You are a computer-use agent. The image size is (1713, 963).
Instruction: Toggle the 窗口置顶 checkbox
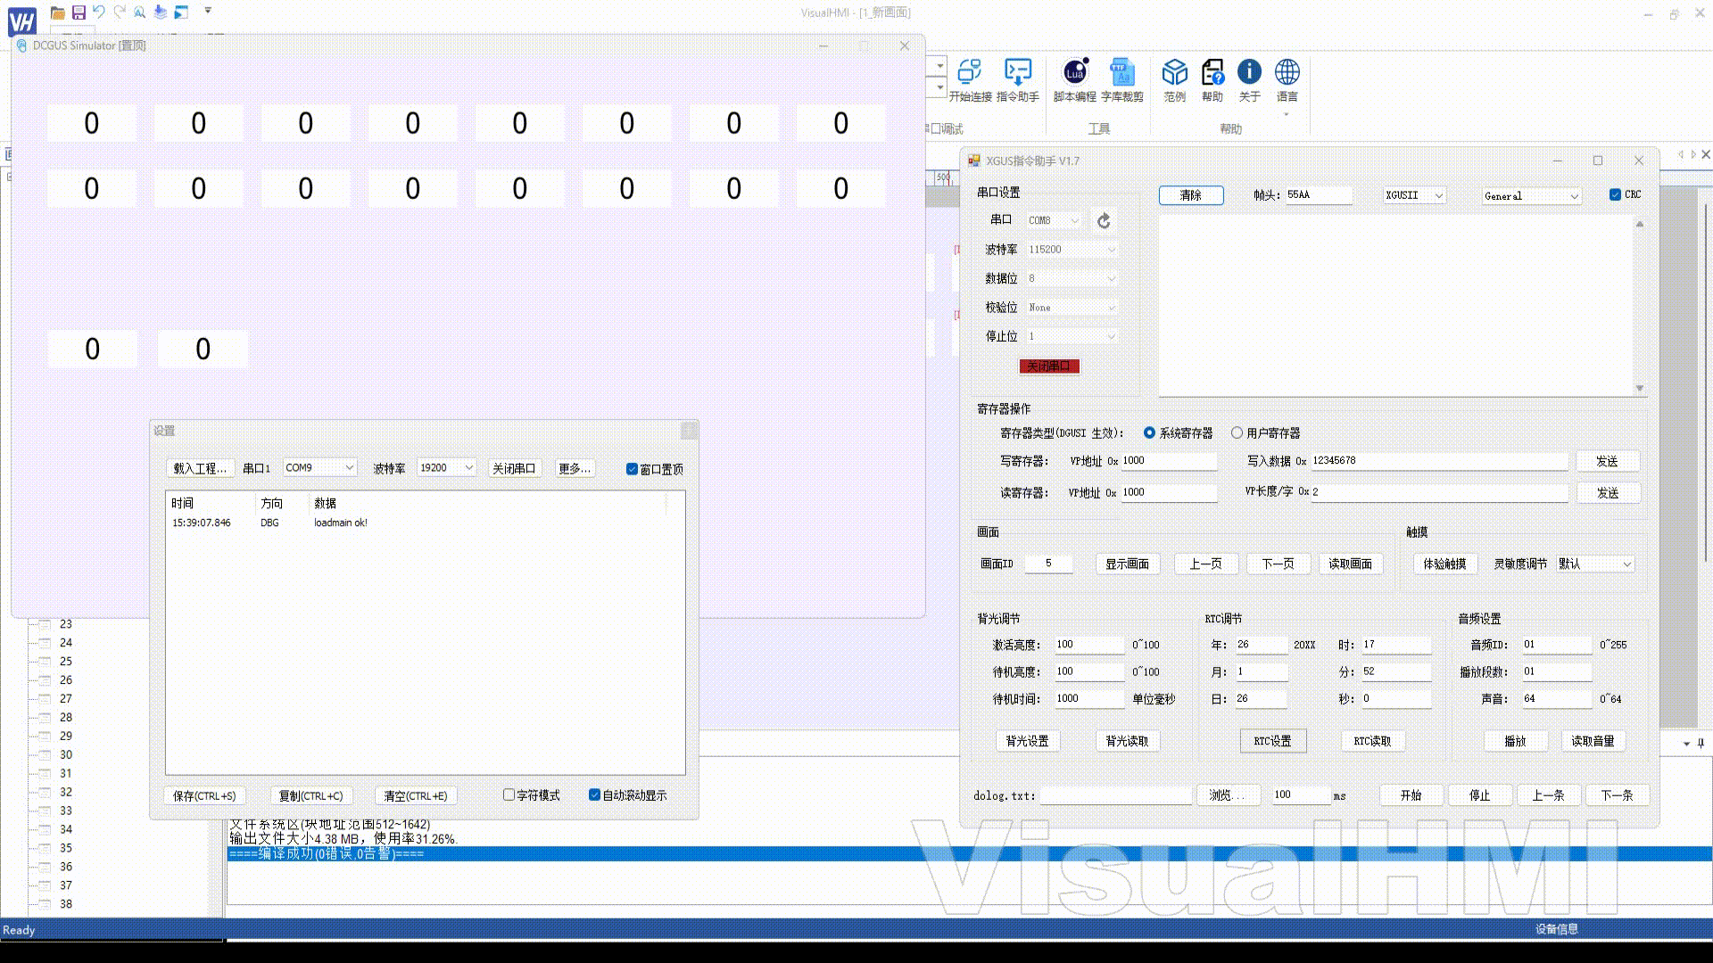pos(632,469)
